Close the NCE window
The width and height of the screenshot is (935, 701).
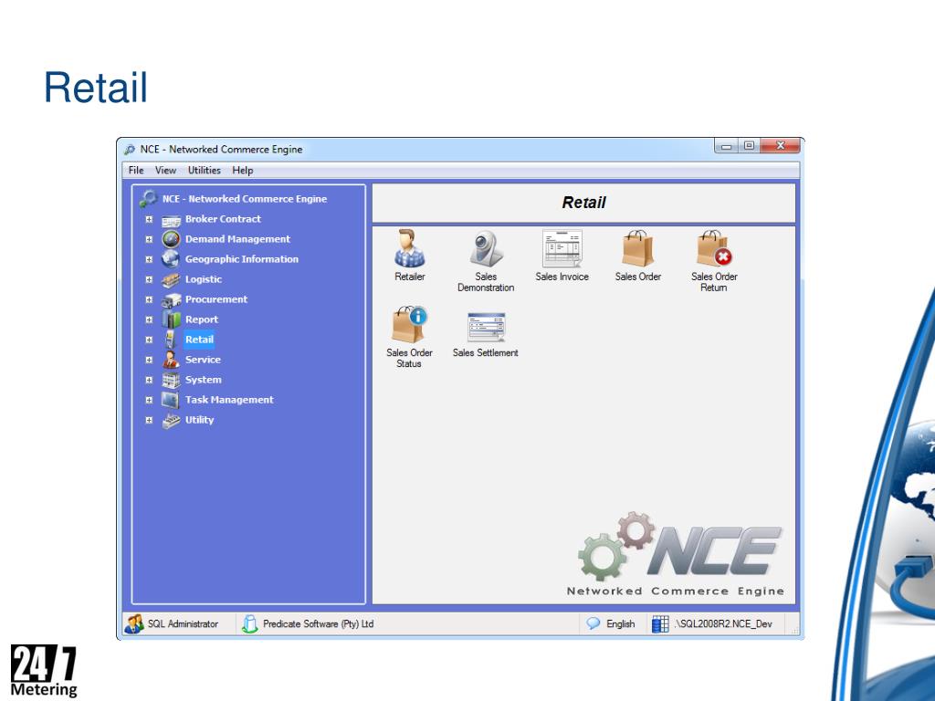(780, 146)
